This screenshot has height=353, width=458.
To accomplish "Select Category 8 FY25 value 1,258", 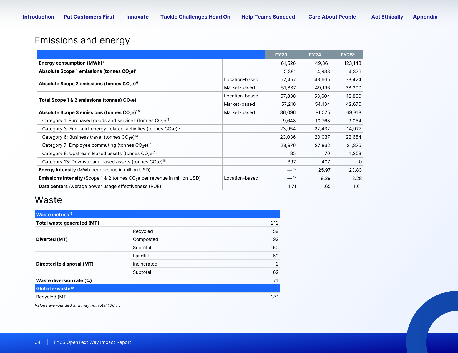I will (355, 153).
